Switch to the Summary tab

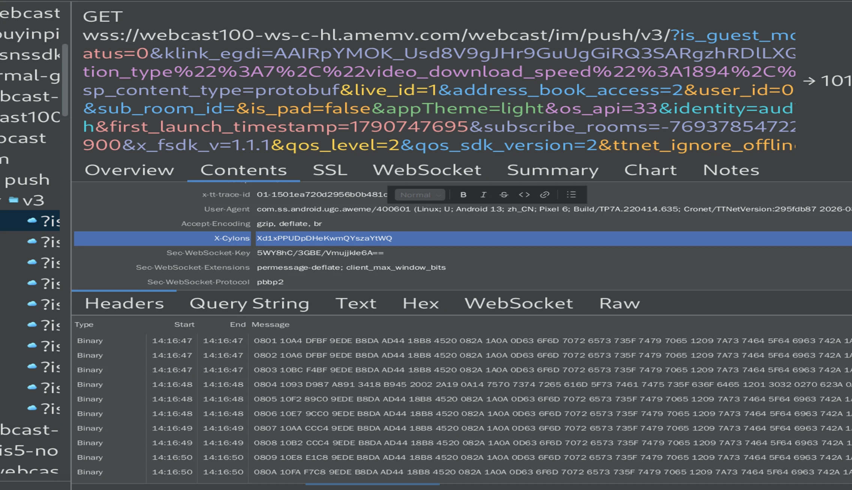click(553, 170)
